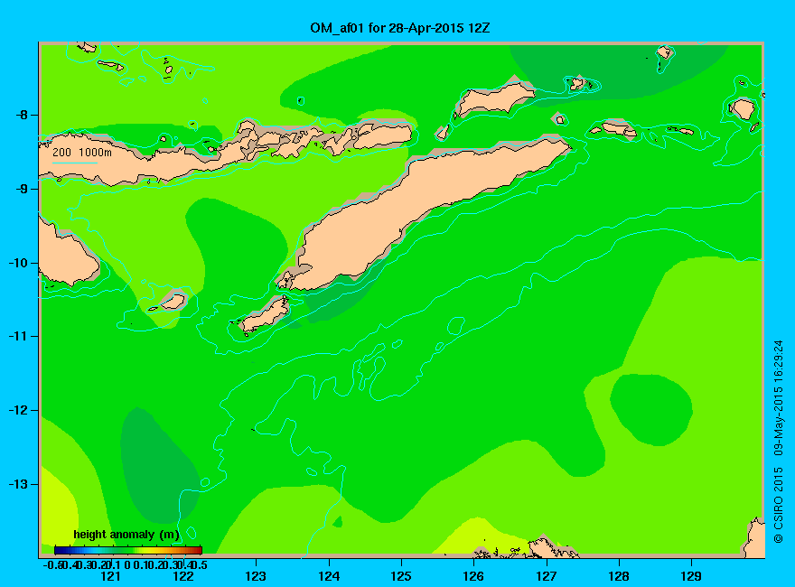Click longitude label 126

point(473,576)
